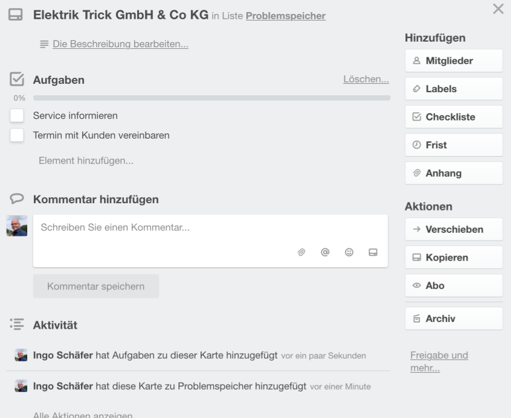Click the Service informieren item text
Viewport: 511px width, 418px height.
[x=76, y=116]
